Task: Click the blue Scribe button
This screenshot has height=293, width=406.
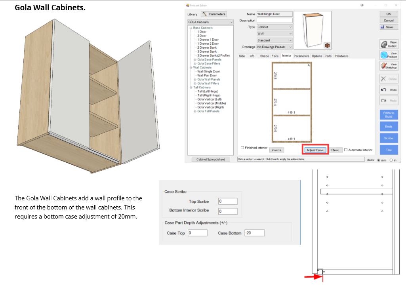Action: (x=388, y=138)
